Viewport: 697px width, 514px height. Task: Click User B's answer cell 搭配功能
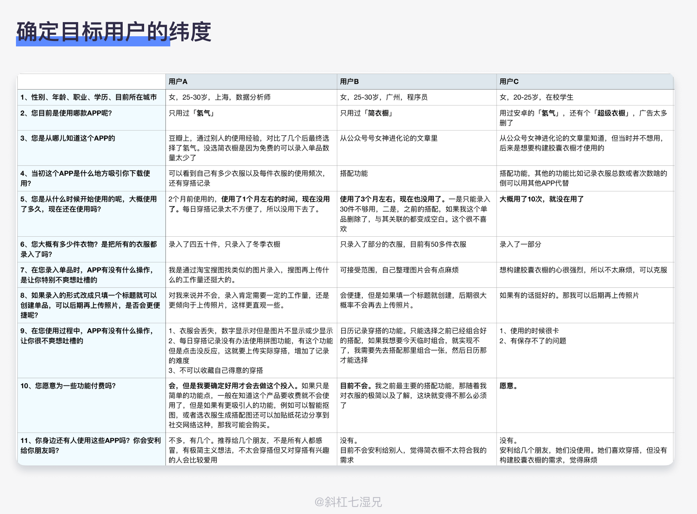(354, 173)
